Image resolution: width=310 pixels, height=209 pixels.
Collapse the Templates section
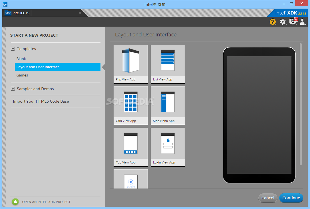[x=13, y=49]
